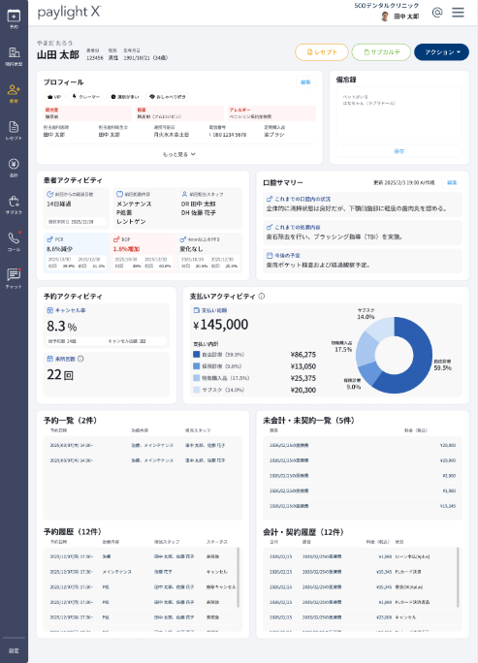Viewport: 478px width, 663px height.
Task: Click 編集 in the 口腔サマリー card
Action: 452,182
